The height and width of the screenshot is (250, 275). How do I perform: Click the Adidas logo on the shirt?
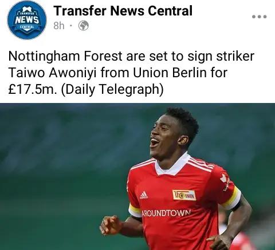pos(144,195)
